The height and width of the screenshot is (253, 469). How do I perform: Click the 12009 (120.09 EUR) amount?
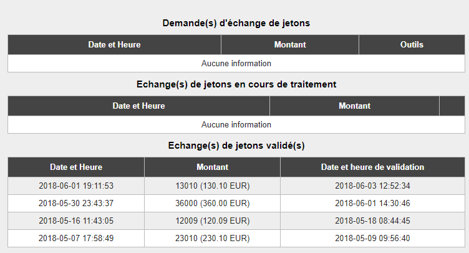[213, 221]
